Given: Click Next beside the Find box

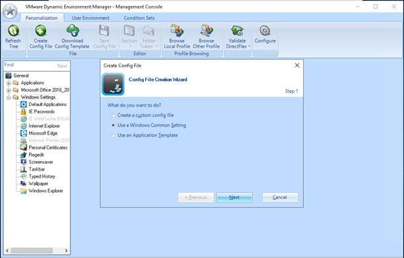Looking at the screenshot, I should click(x=62, y=66).
